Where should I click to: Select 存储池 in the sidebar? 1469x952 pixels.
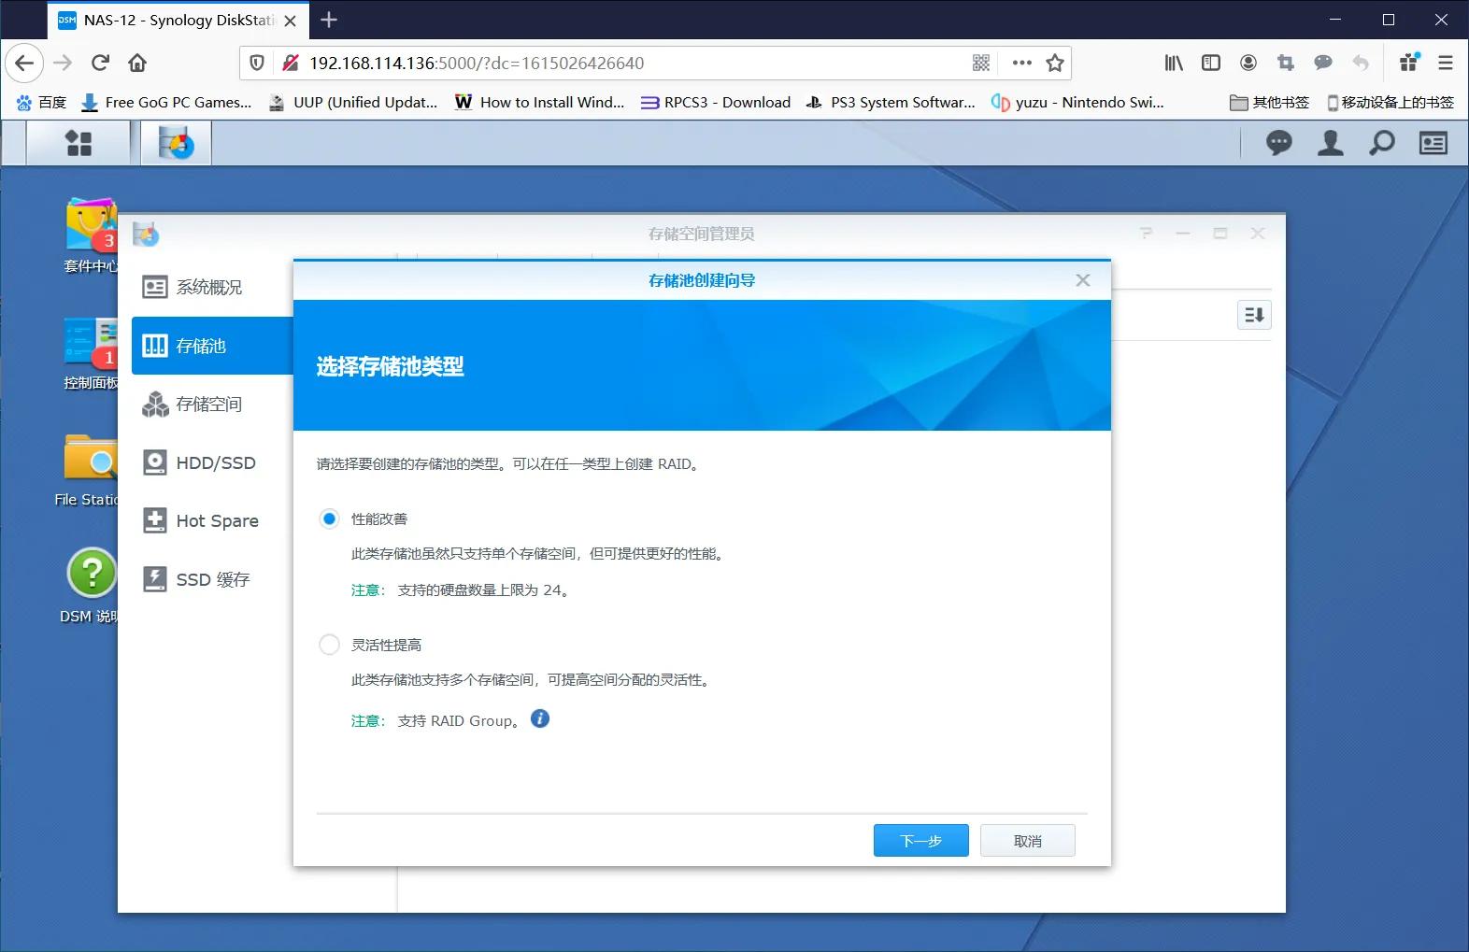212,346
